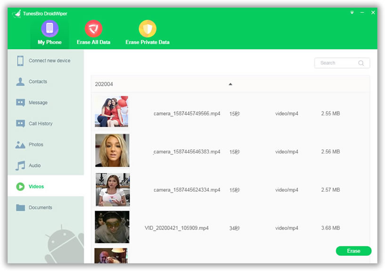Minimize the DroidWiper window

[362, 12]
